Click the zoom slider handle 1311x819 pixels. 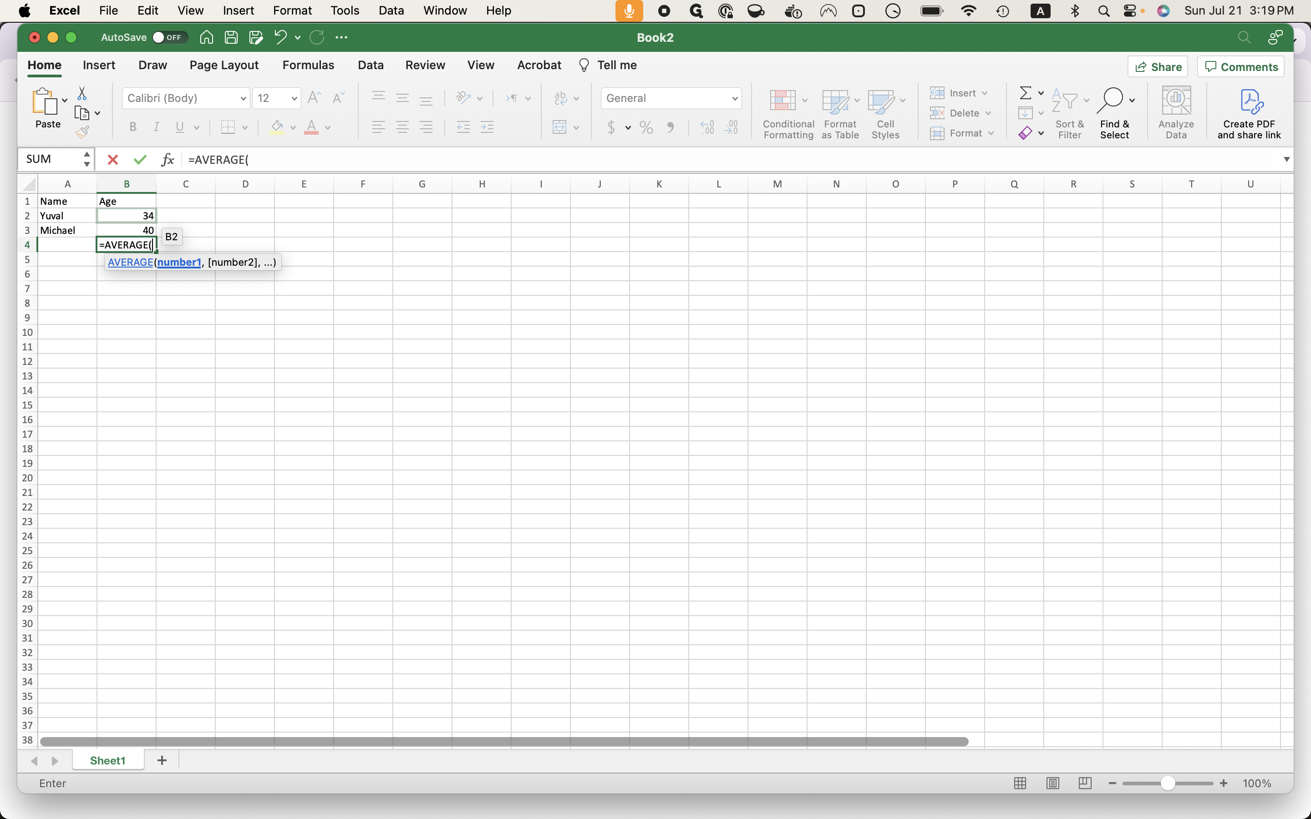coord(1168,783)
